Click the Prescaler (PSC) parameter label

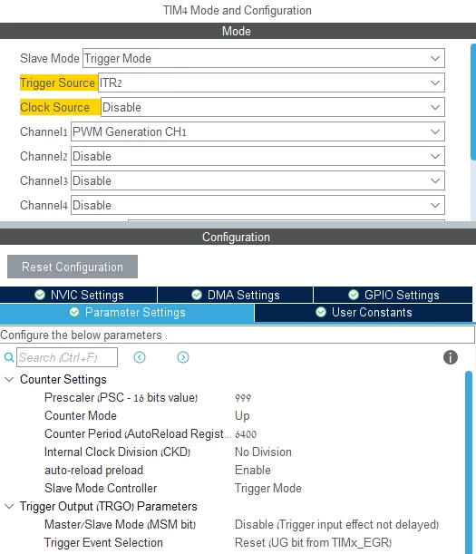tap(121, 398)
